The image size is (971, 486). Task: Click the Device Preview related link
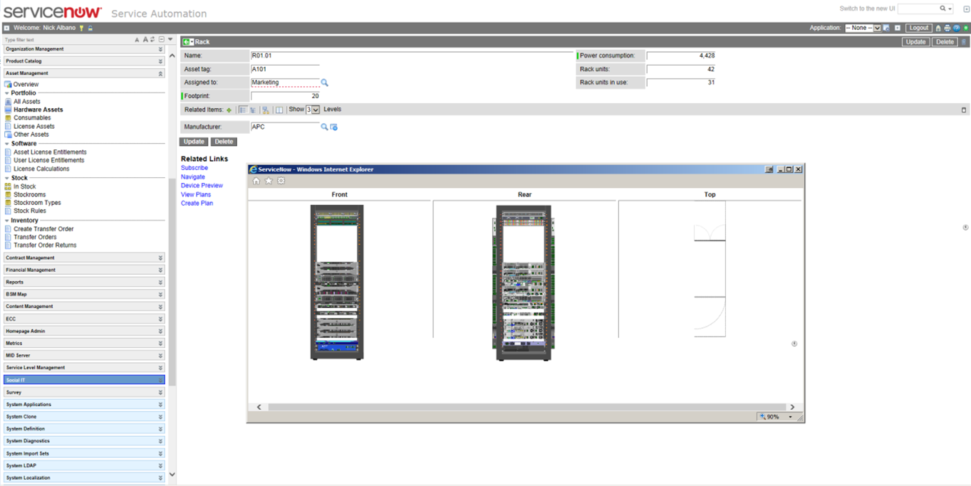tap(202, 186)
